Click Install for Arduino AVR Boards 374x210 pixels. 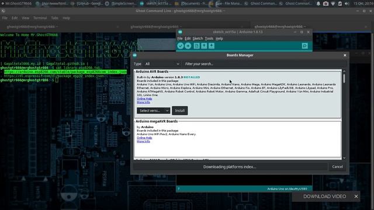(x=180, y=110)
